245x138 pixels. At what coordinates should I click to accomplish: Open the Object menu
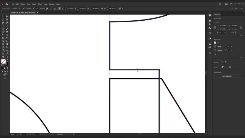coord(23,4)
